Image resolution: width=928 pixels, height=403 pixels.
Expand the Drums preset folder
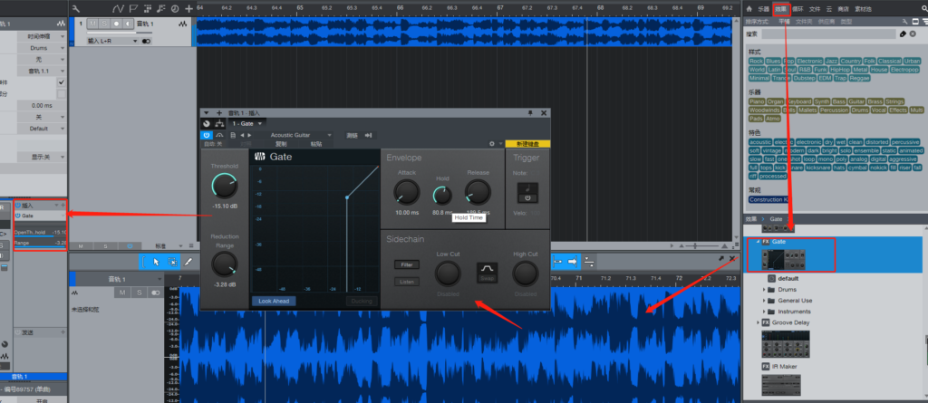click(764, 290)
